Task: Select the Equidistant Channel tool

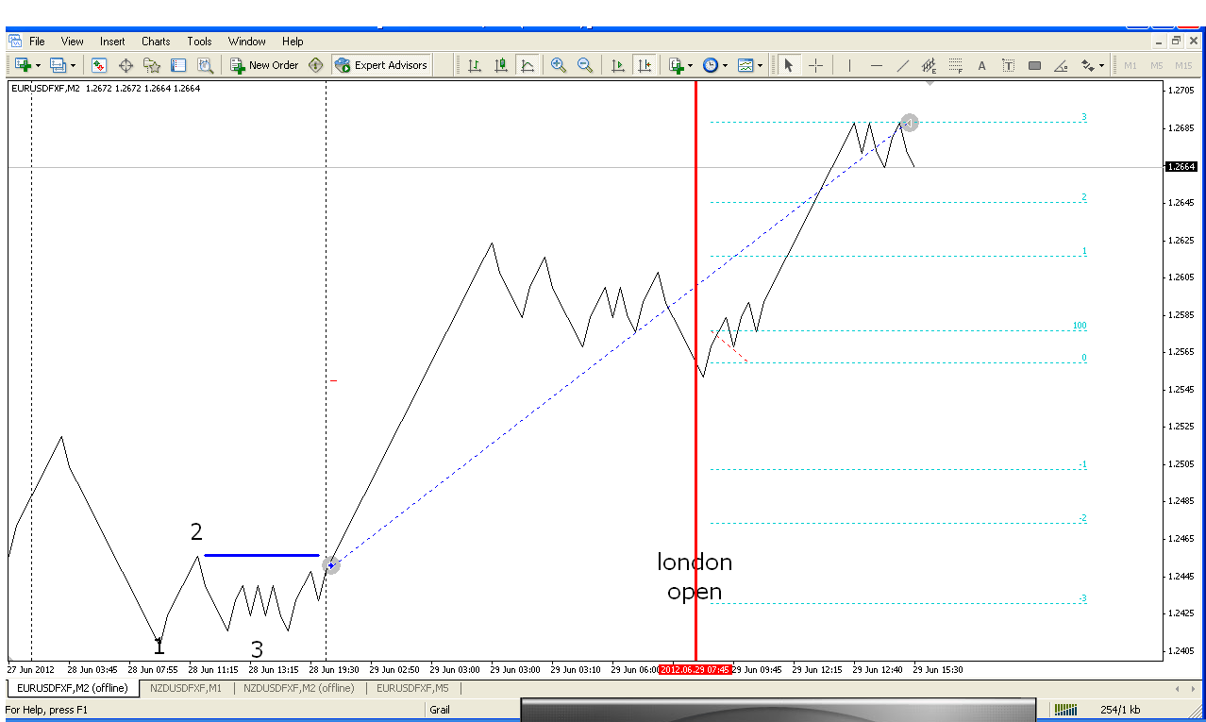Action: 929,65
